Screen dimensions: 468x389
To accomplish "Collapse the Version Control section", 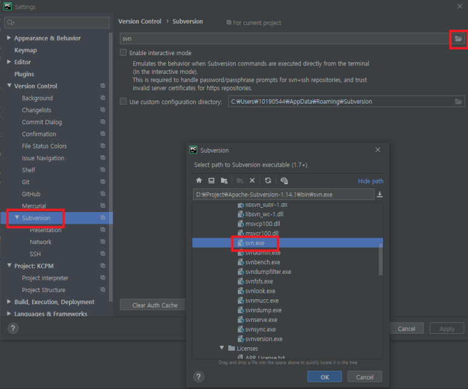I will point(9,86).
